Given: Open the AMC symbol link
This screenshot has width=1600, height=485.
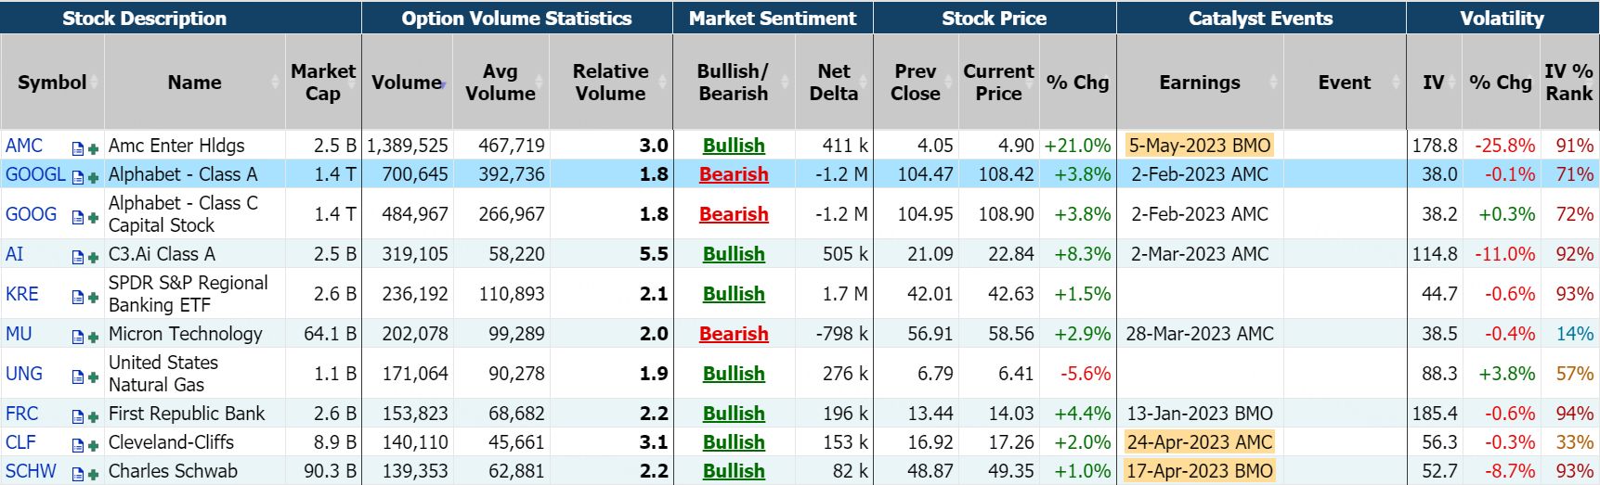Looking at the screenshot, I should tap(24, 146).
